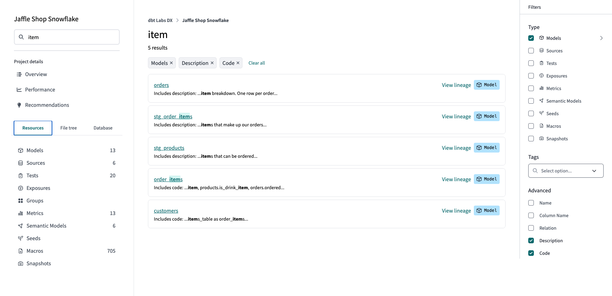Click the Snapshots camera icon in Resources

coord(21,264)
